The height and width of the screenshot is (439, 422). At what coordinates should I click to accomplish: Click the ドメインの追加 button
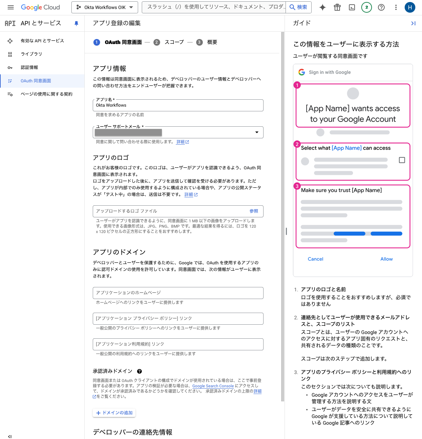[x=114, y=413]
